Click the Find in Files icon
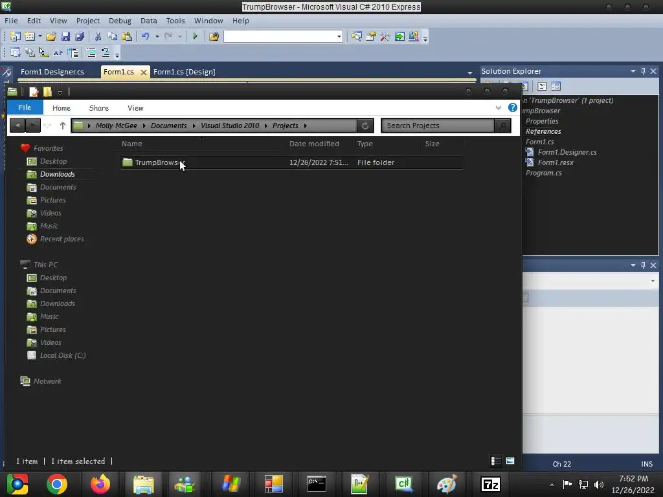Screen dimensions: 663x497 [x=214, y=36]
